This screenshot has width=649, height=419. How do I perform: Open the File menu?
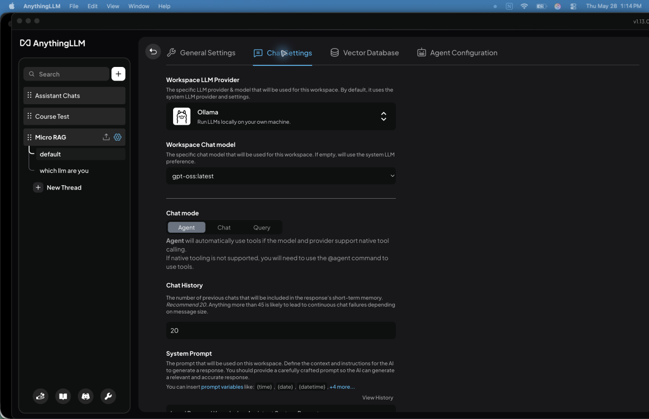coord(74,6)
